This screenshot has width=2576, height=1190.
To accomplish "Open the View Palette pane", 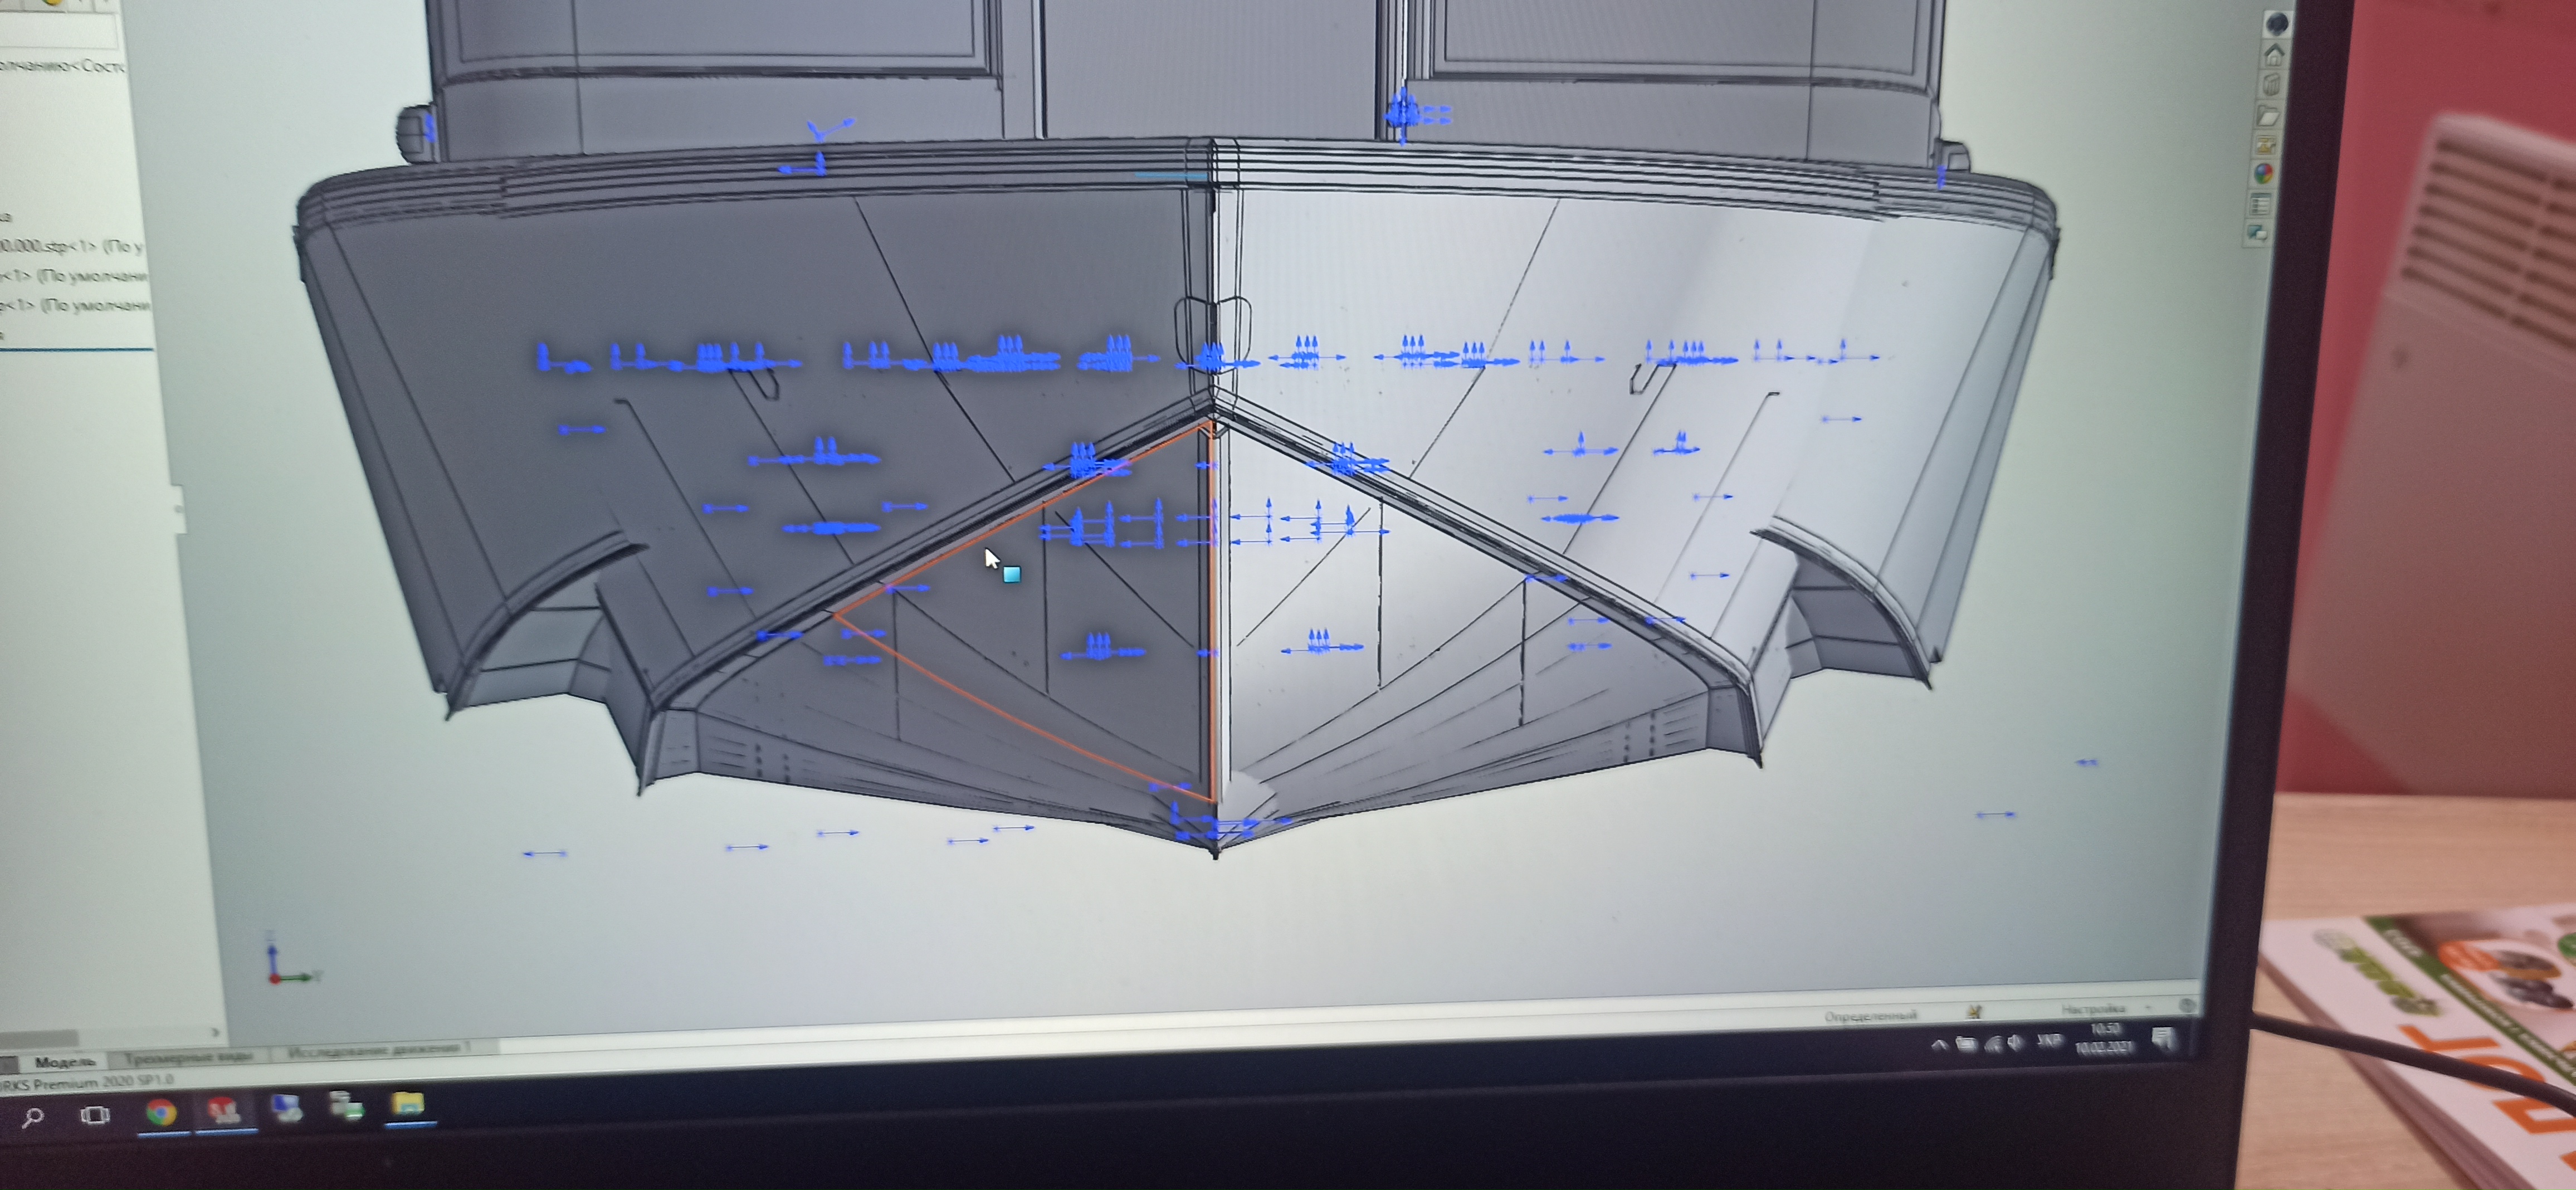I will (x=2265, y=146).
